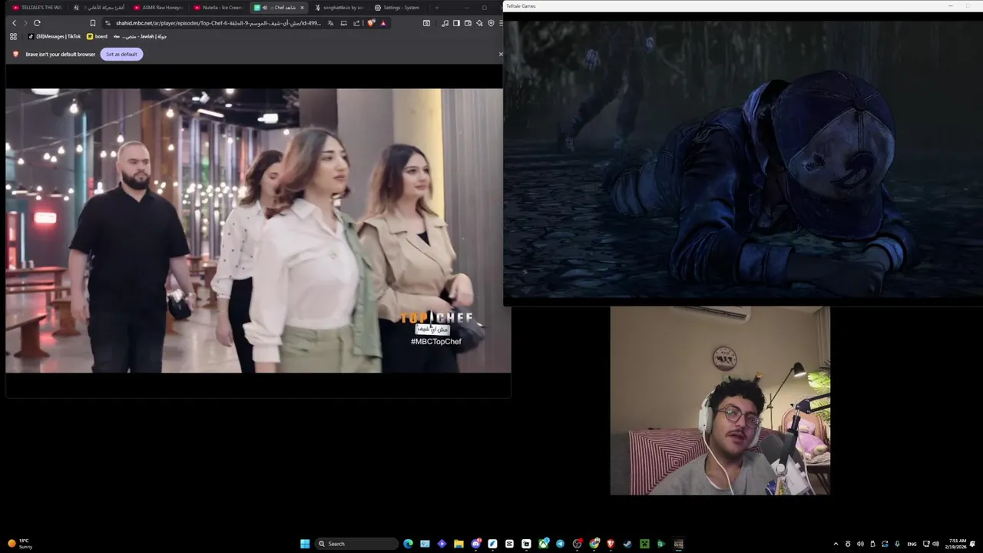This screenshot has width=983, height=553.
Task: Open the apps grid icon in bookmarks bar
Action: click(13, 36)
